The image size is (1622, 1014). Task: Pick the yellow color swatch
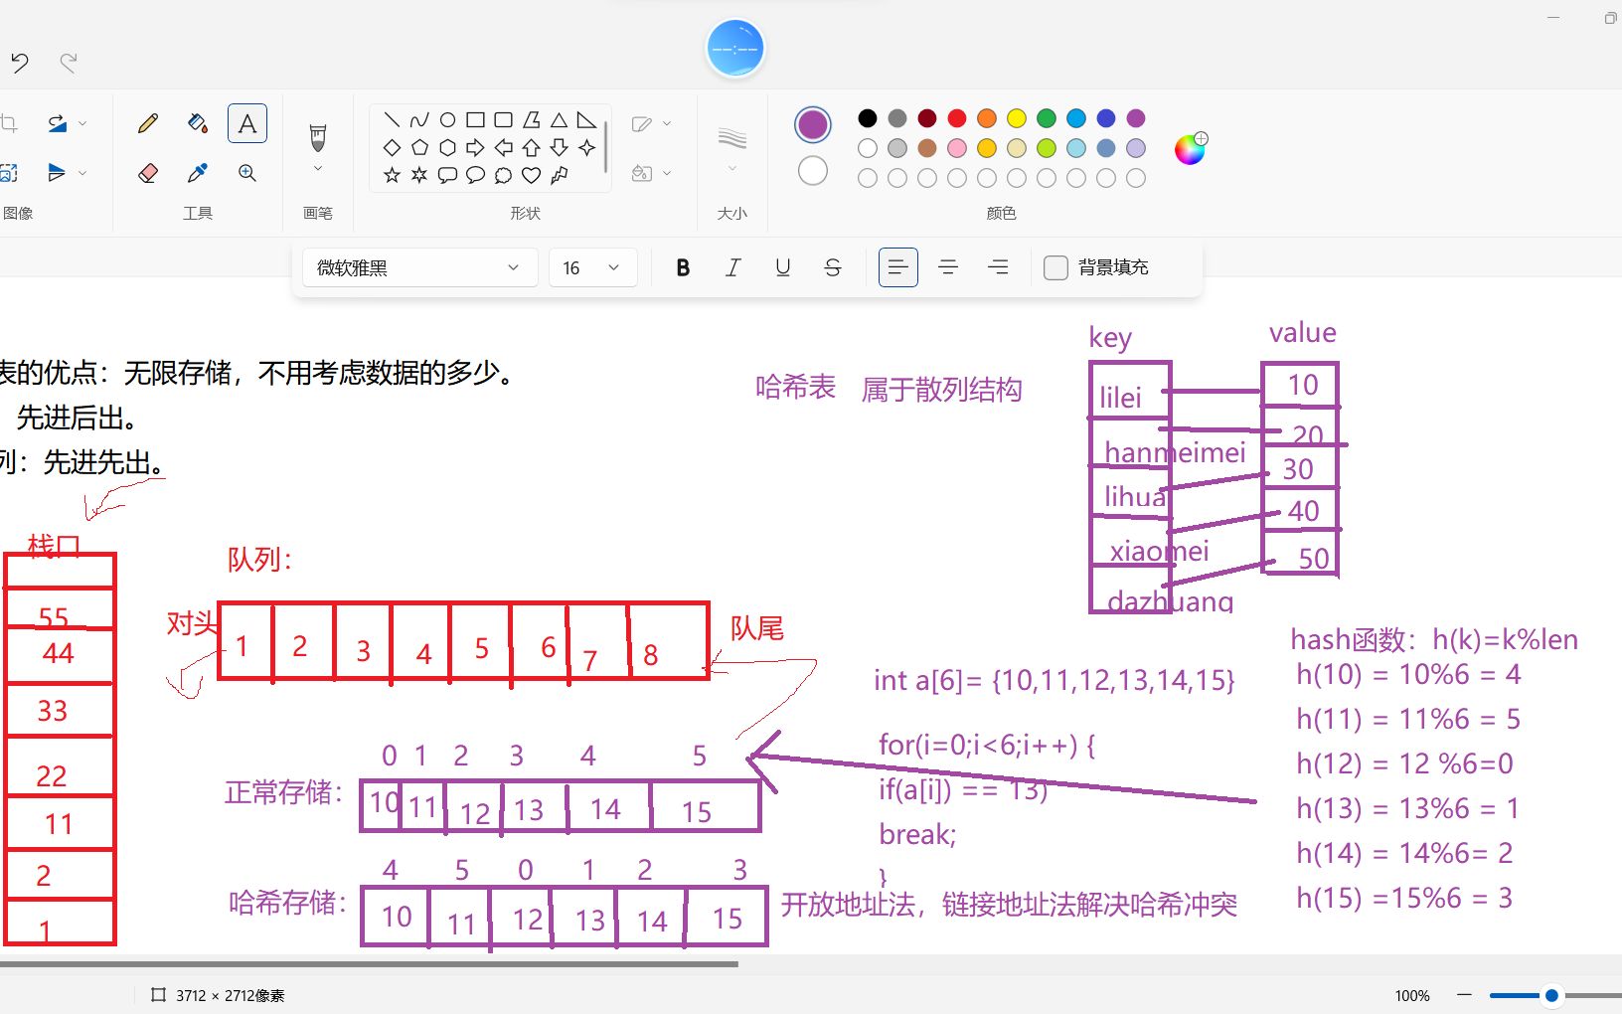(1017, 118)
